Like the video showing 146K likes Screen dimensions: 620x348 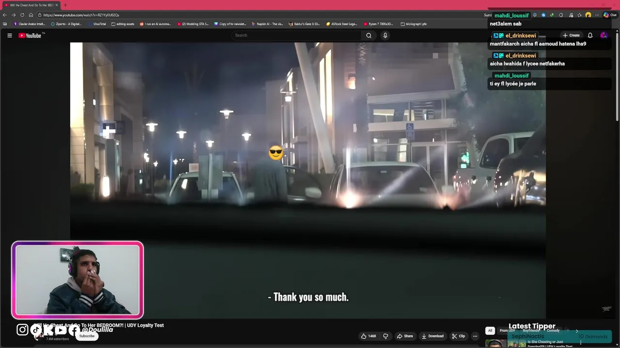pyautogui.click(x=369, y=336)
